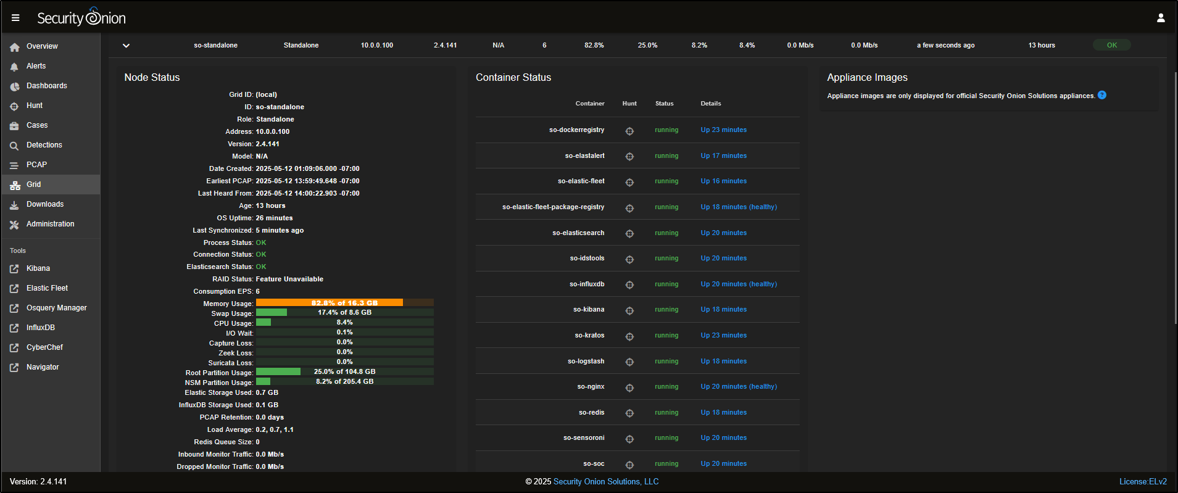Viewport: 1178px width, 493px height.
Task: Click hunt icon for so-logstash container
Action: 629,362
